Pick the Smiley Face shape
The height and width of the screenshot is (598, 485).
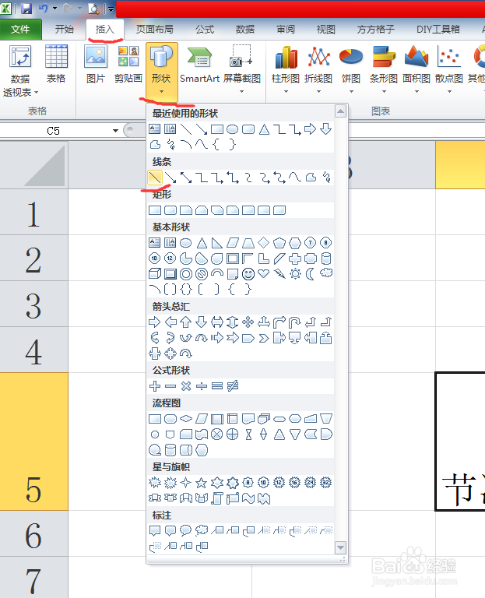tap(248, 274)
